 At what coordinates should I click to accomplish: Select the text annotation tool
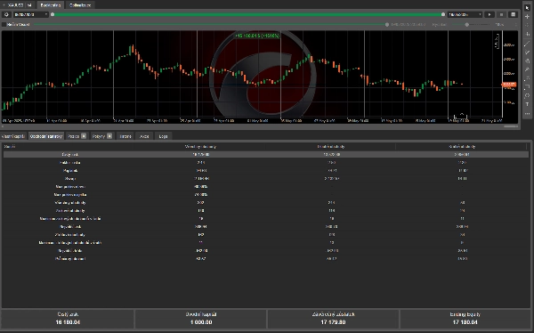[x=527, y=105]
